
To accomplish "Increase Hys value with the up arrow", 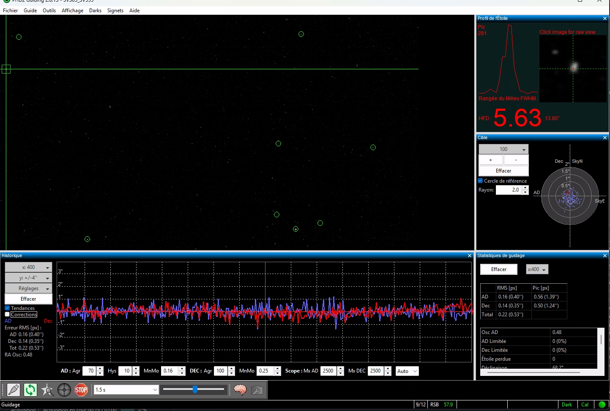I will coord(136,369).
